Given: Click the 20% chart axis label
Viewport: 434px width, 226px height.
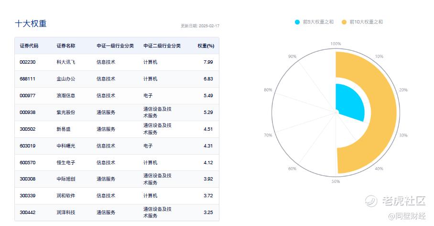Looking at the screenshot, I should (403, 90).
